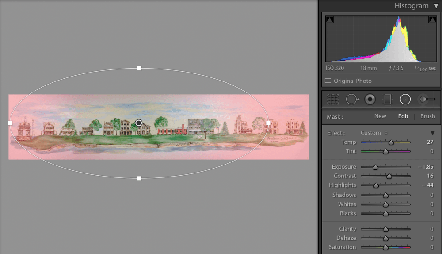Click the f / 3.5 aperture text

pyautogui.click(x=396, y=68)
